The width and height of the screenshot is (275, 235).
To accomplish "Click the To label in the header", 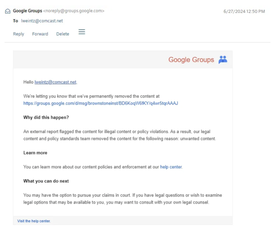I will click(x=15, y=21).
